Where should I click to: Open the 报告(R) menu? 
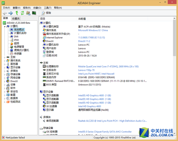coord(27,8)
